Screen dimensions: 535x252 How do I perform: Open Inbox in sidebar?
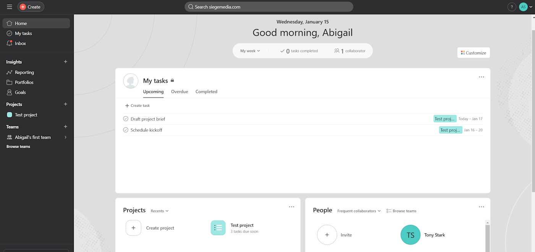coord(36,43)
